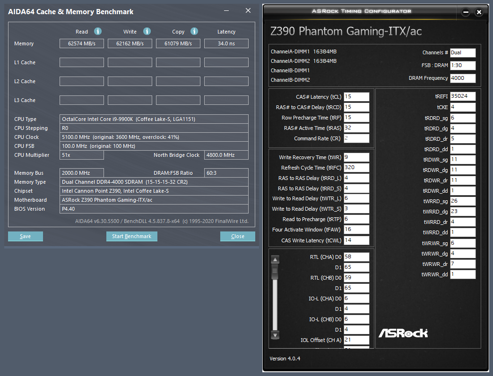Select the Memory Read result box
The width and height of the screenshot is (493, 376).
[x=82, y=43]
